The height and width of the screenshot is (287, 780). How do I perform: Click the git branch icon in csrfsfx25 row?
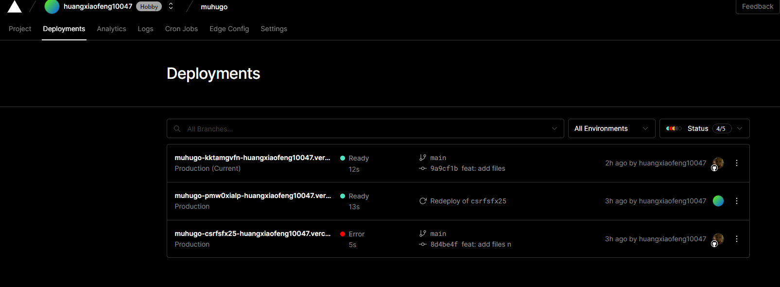(423, 233)
